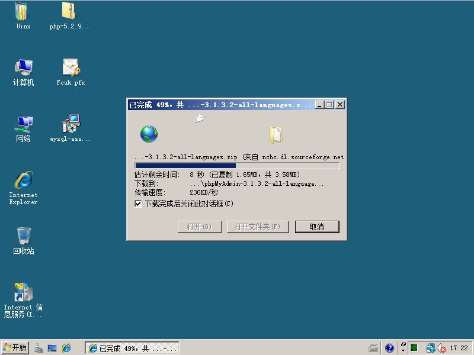Click the green monitor tray icon
This screenshot has height=355, width=474.
coord(414,348)
